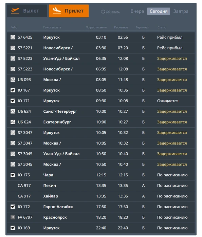The height and width of the screenshot is (237, 202).
Task: Click the landing plane icon on Прилет
Action: tap(57, 11)
